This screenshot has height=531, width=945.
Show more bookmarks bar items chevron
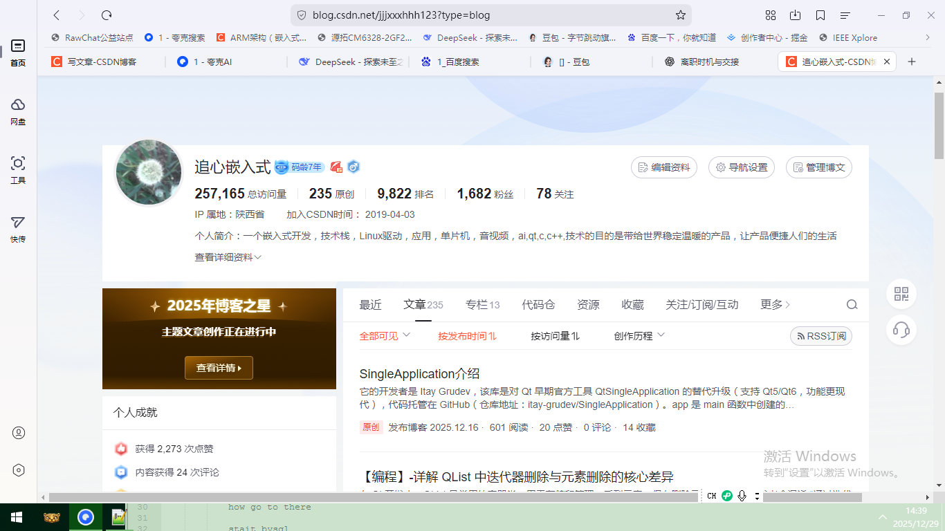click(928, 38)
